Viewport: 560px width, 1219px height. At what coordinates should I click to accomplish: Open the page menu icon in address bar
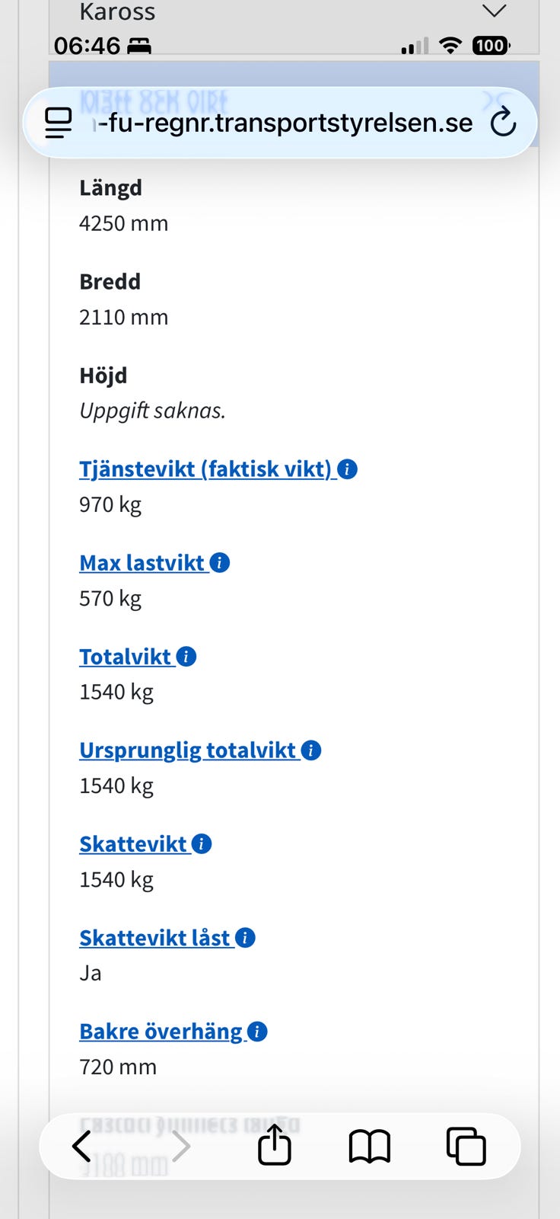click(59, 123)
